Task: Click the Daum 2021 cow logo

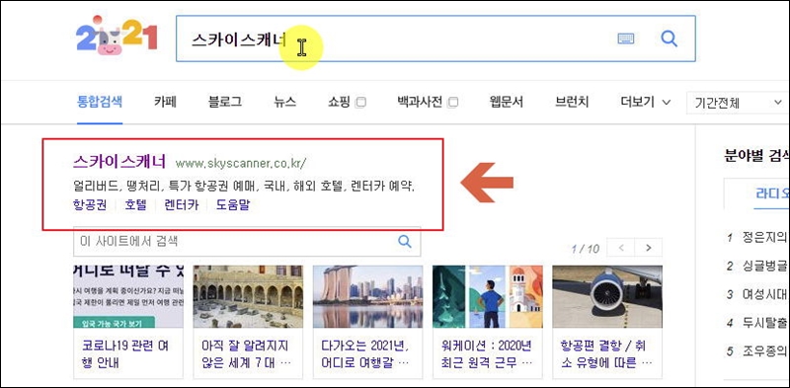Action: tap(117, 35)
